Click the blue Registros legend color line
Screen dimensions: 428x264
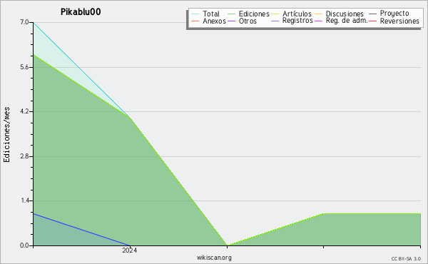click(x=275, y=21)
